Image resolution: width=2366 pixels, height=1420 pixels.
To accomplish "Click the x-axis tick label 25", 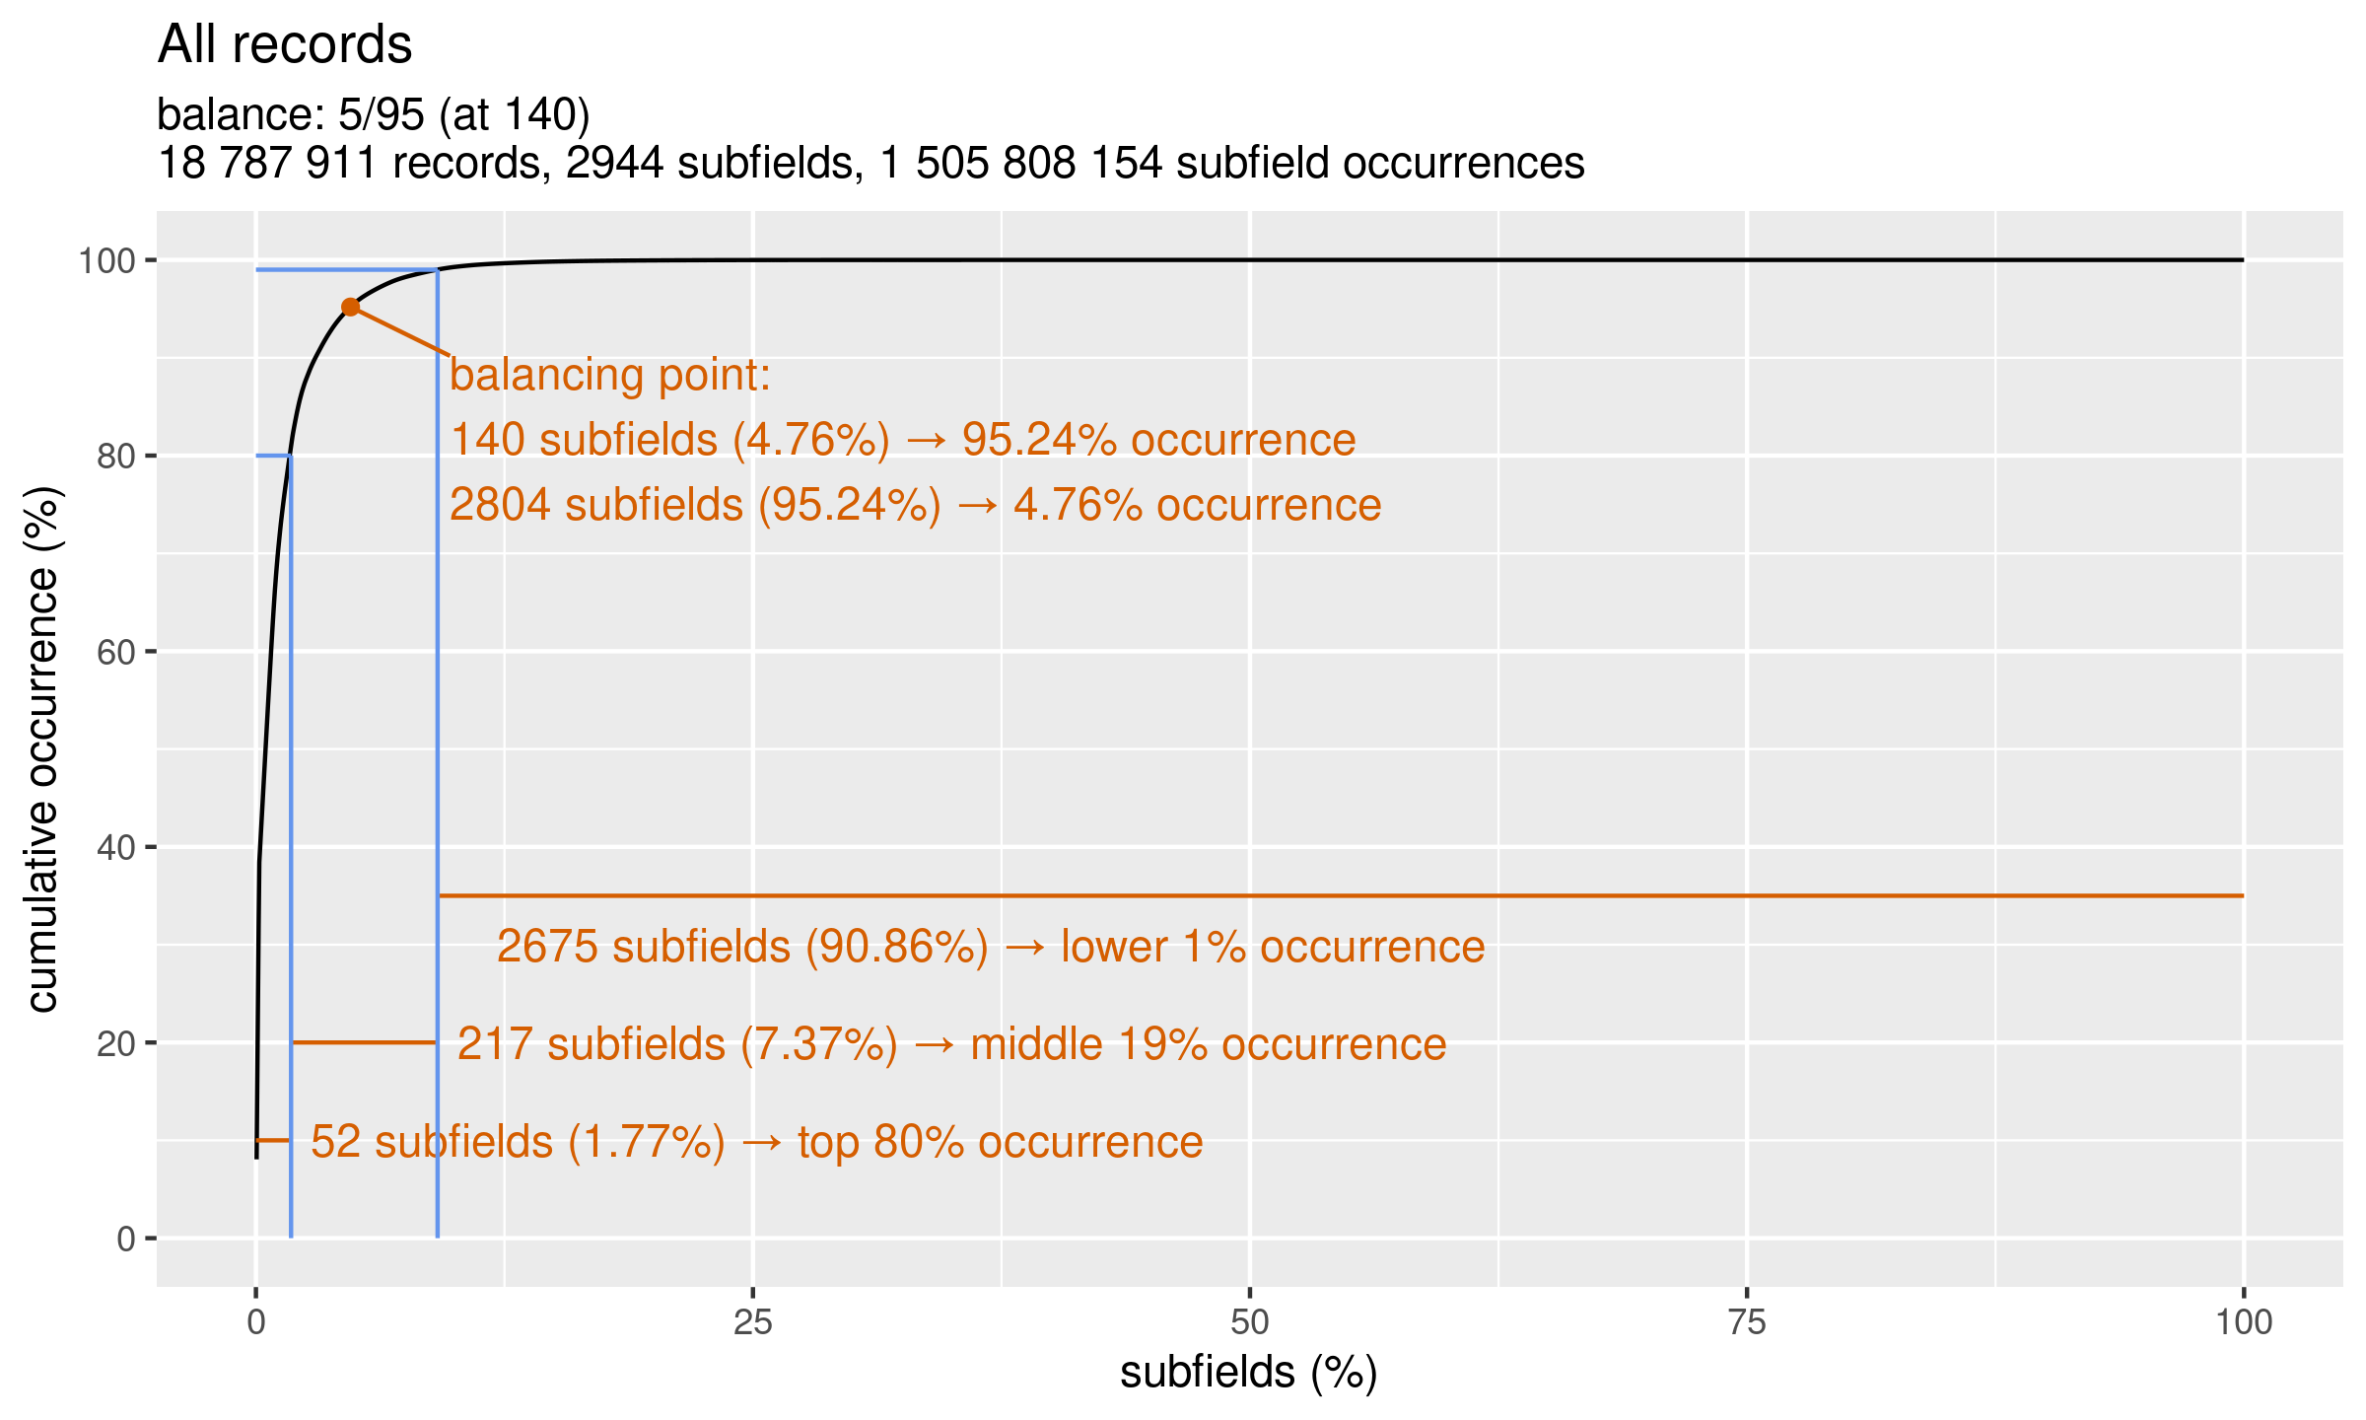I will (752, 1322).
